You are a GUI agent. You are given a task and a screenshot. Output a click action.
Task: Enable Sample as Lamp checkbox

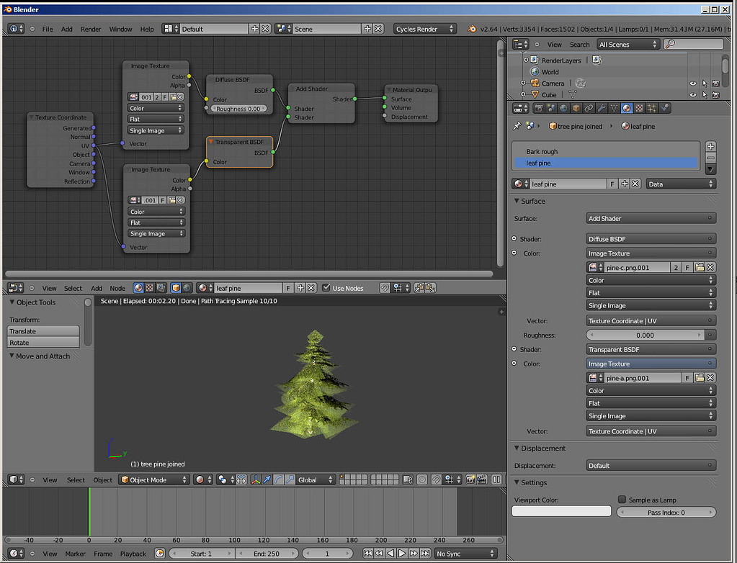click(x=622, y=499)
